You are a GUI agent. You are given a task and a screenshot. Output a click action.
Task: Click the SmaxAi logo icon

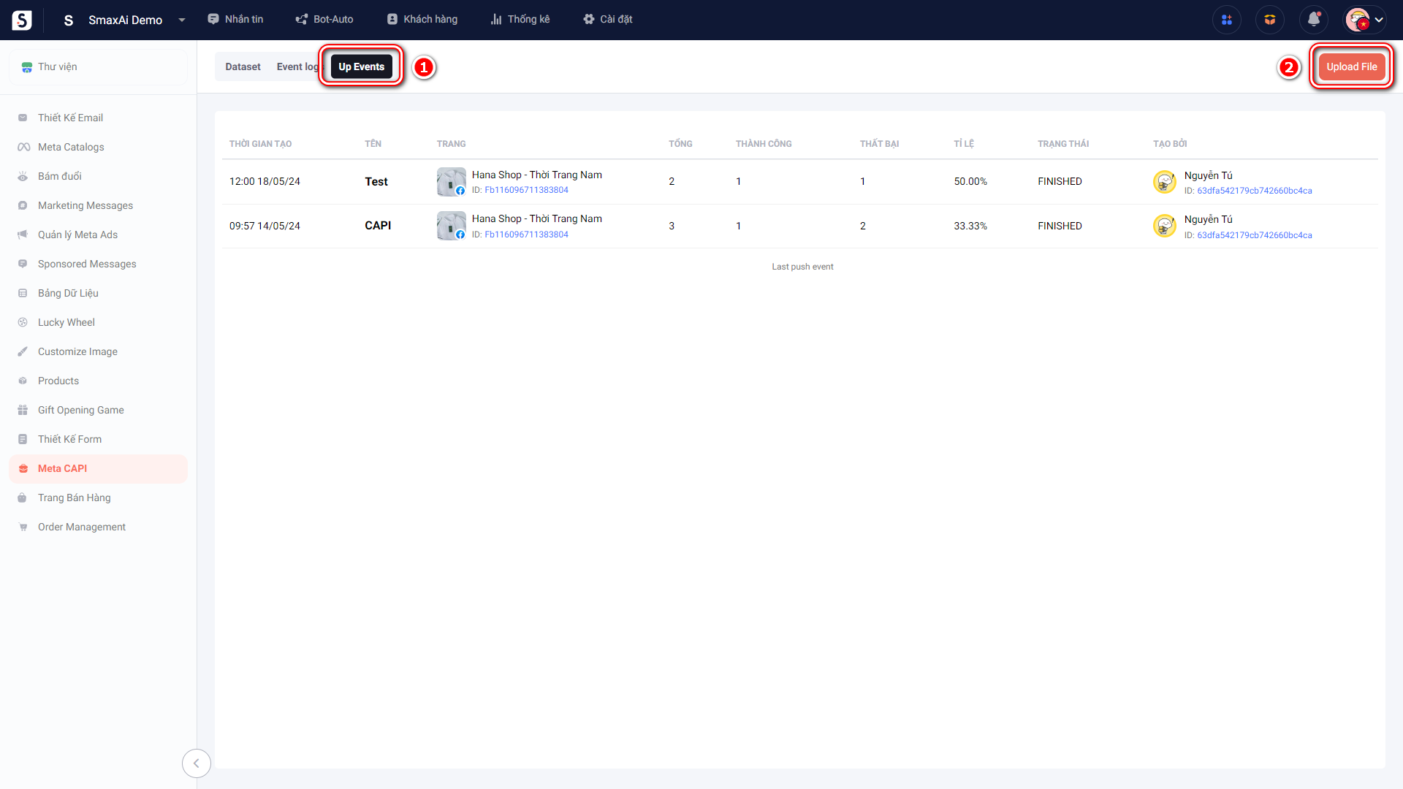[x=22, y=20]
